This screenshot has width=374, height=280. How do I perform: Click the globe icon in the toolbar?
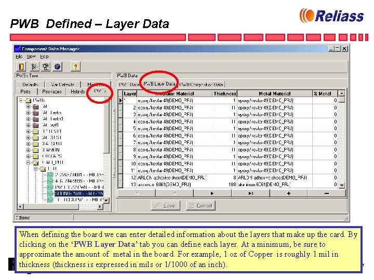57,67
